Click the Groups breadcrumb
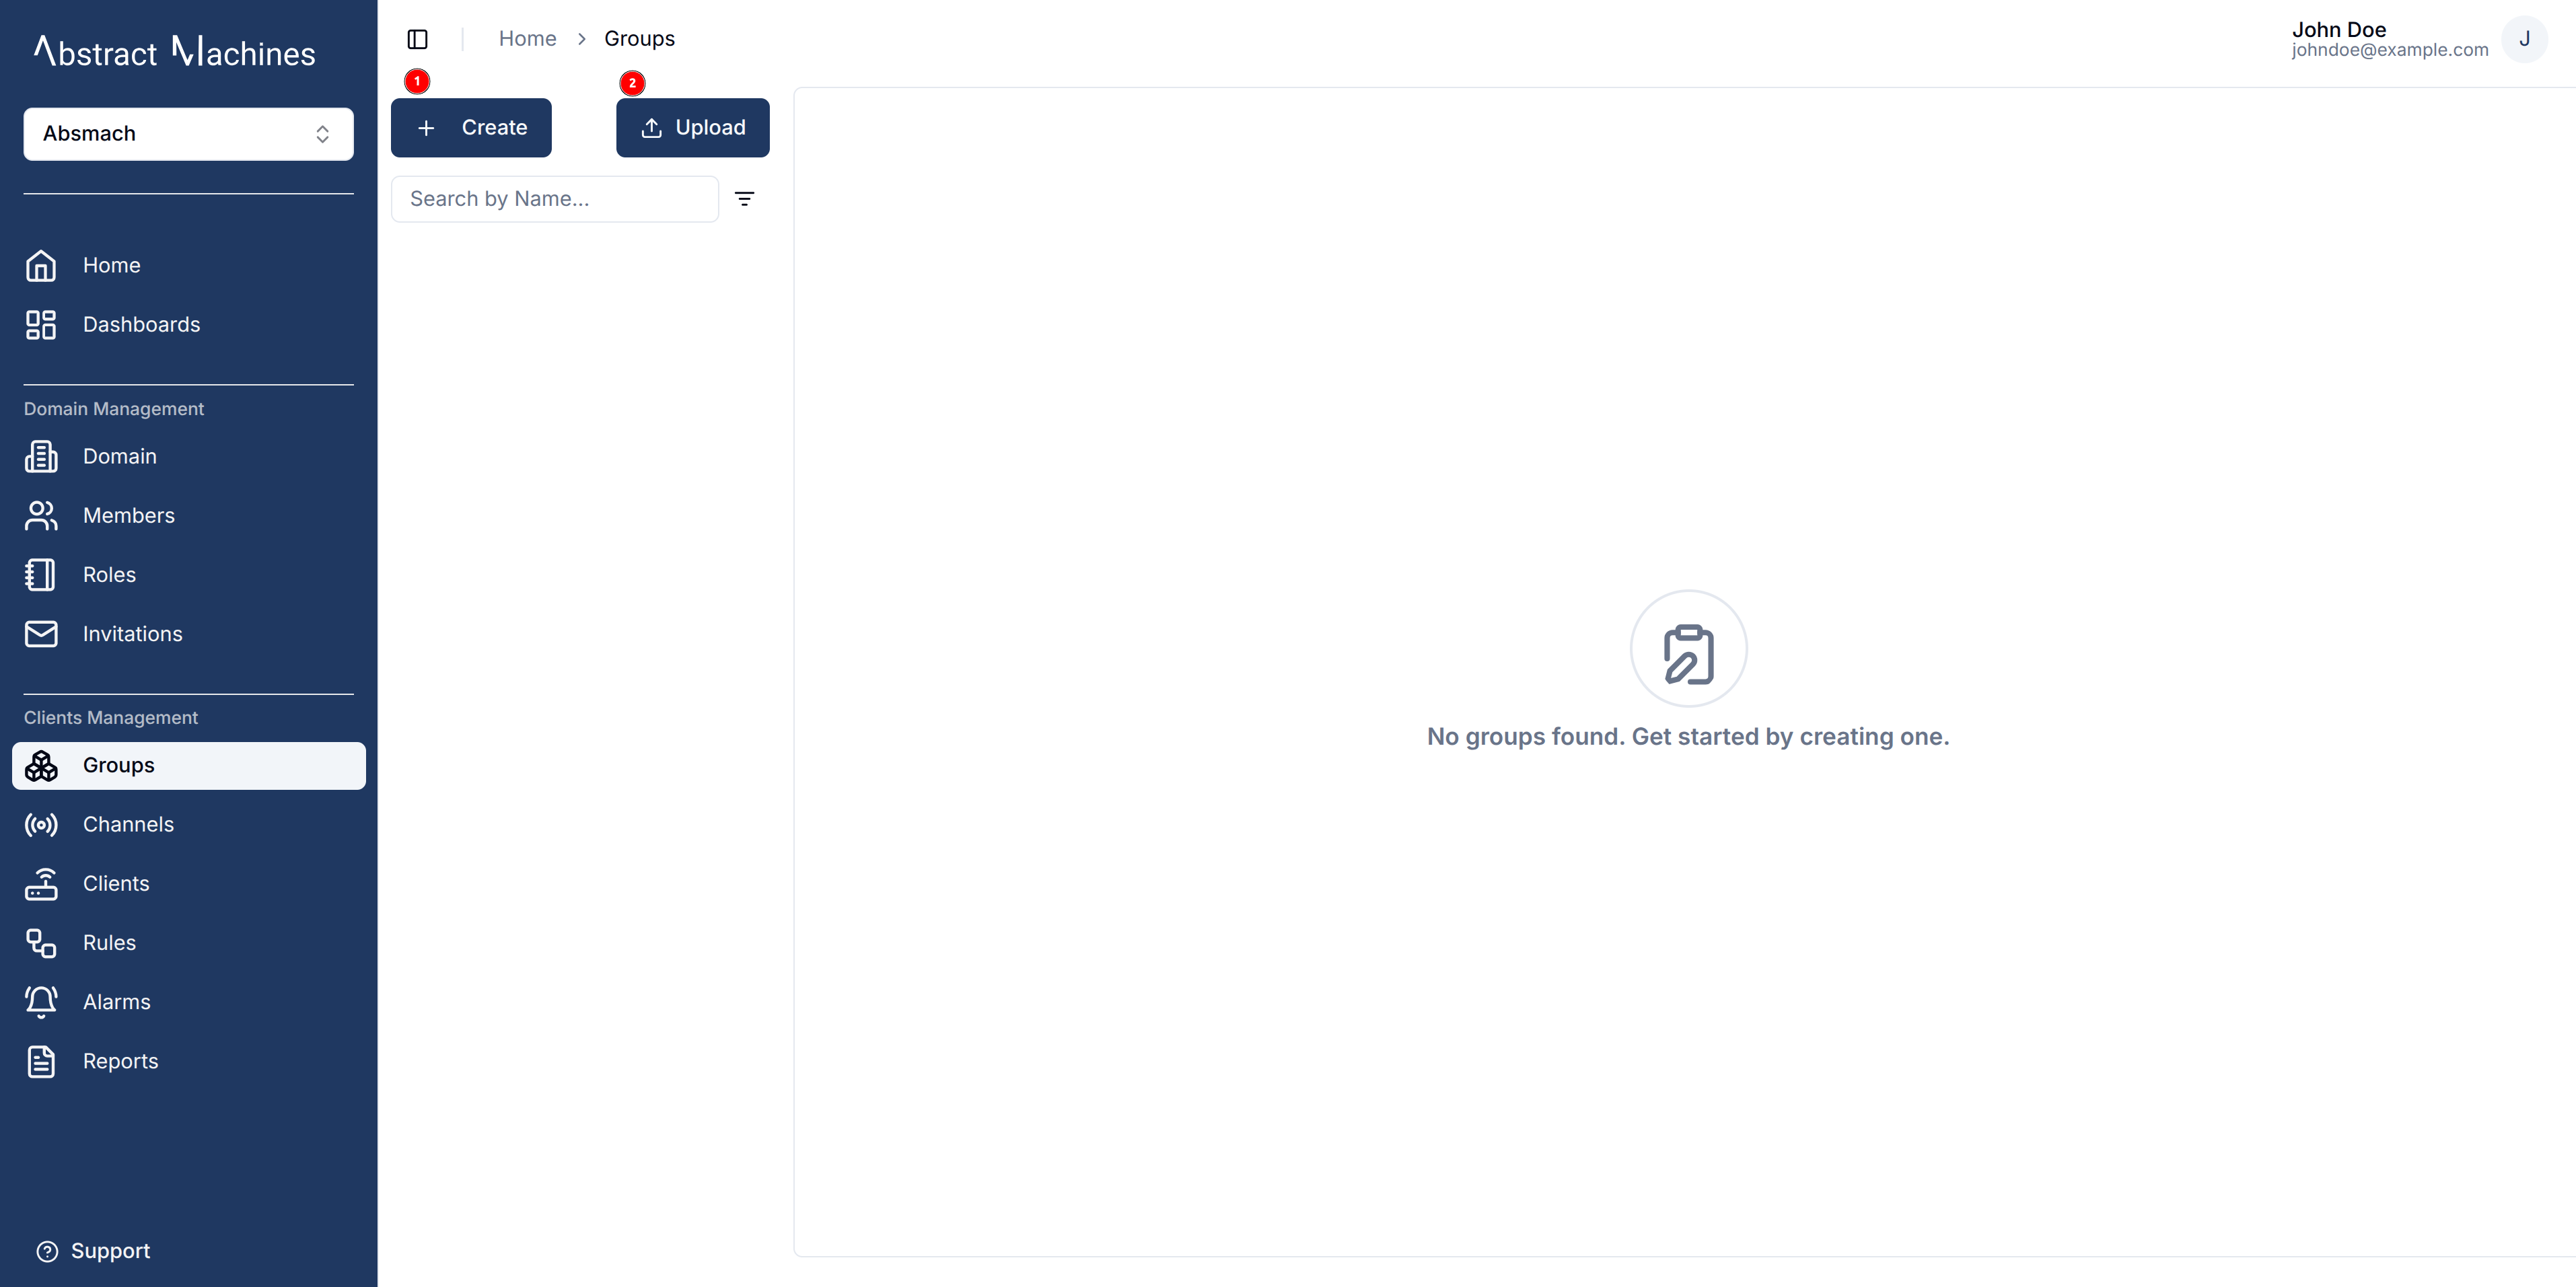The height and width of the screenshot is (1287, 2576). [639, 39]
